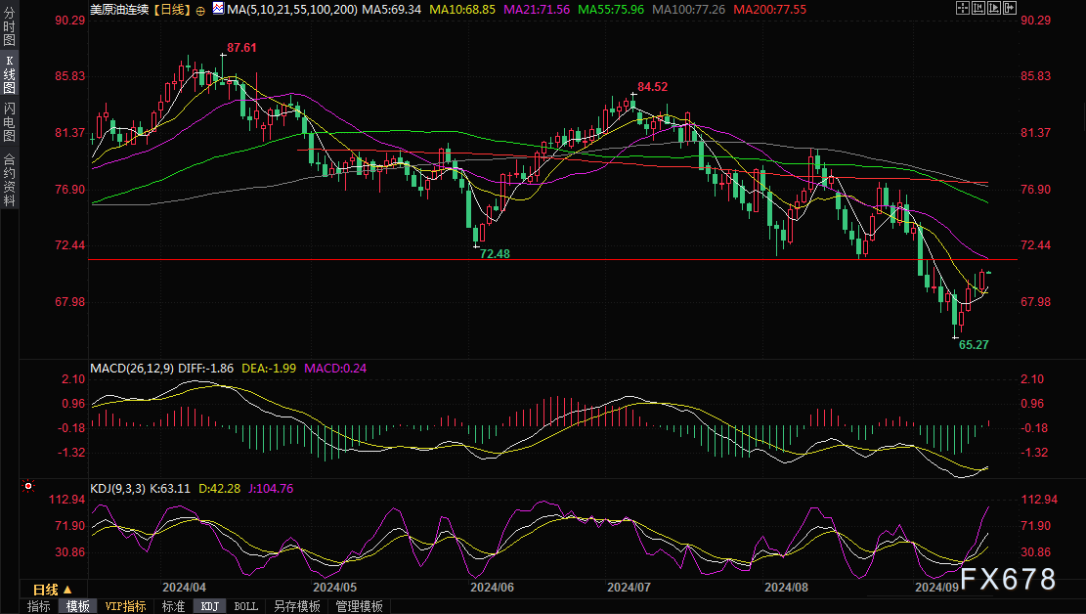Toggle the 模板 bottom tab
The height and width of the screenshot is (614, 1086).
click(78, 606)
